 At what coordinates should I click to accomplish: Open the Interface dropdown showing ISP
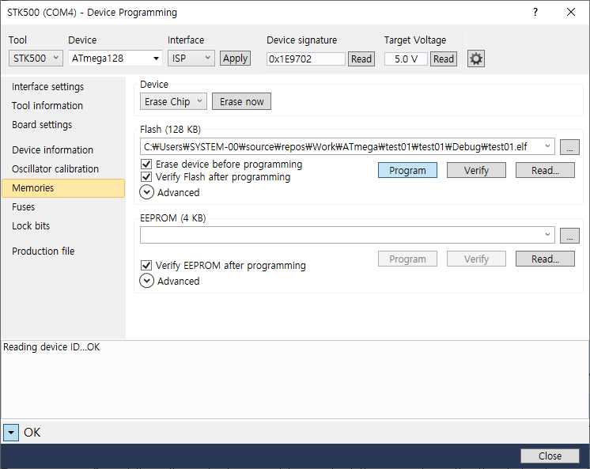coord(191,59)
